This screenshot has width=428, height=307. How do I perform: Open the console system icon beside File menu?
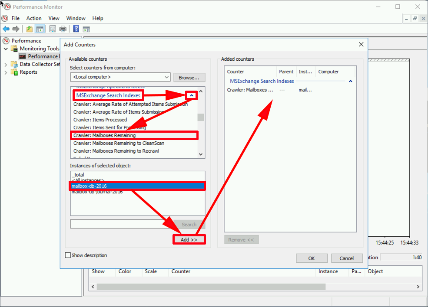coord(5,18)
